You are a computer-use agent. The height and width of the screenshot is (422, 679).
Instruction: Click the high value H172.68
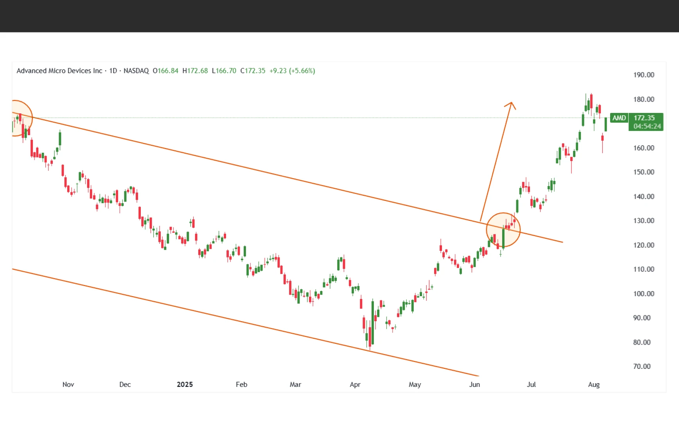[195, 71]
